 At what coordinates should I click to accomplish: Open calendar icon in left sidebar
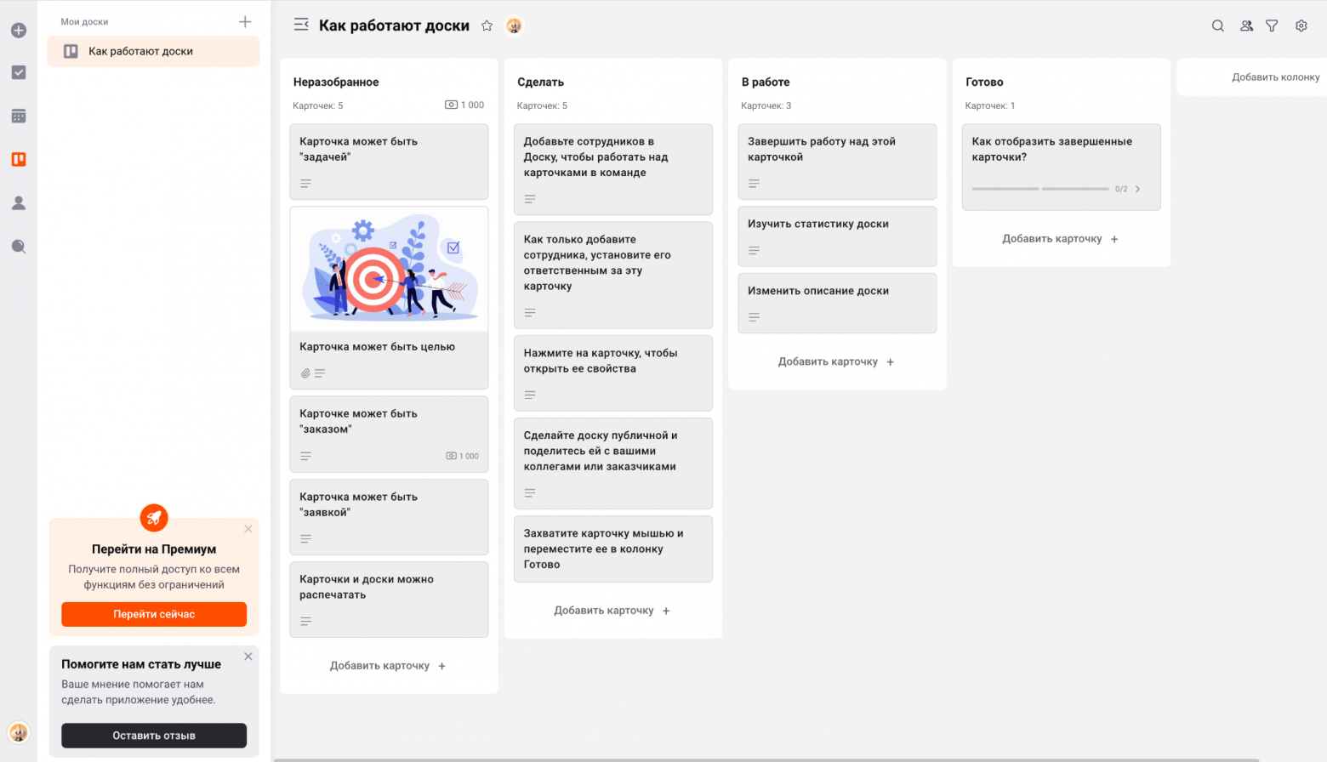(19, 116)
